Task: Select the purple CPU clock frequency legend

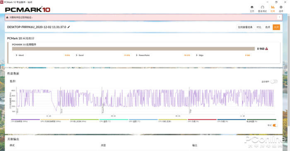Action: 25,120
